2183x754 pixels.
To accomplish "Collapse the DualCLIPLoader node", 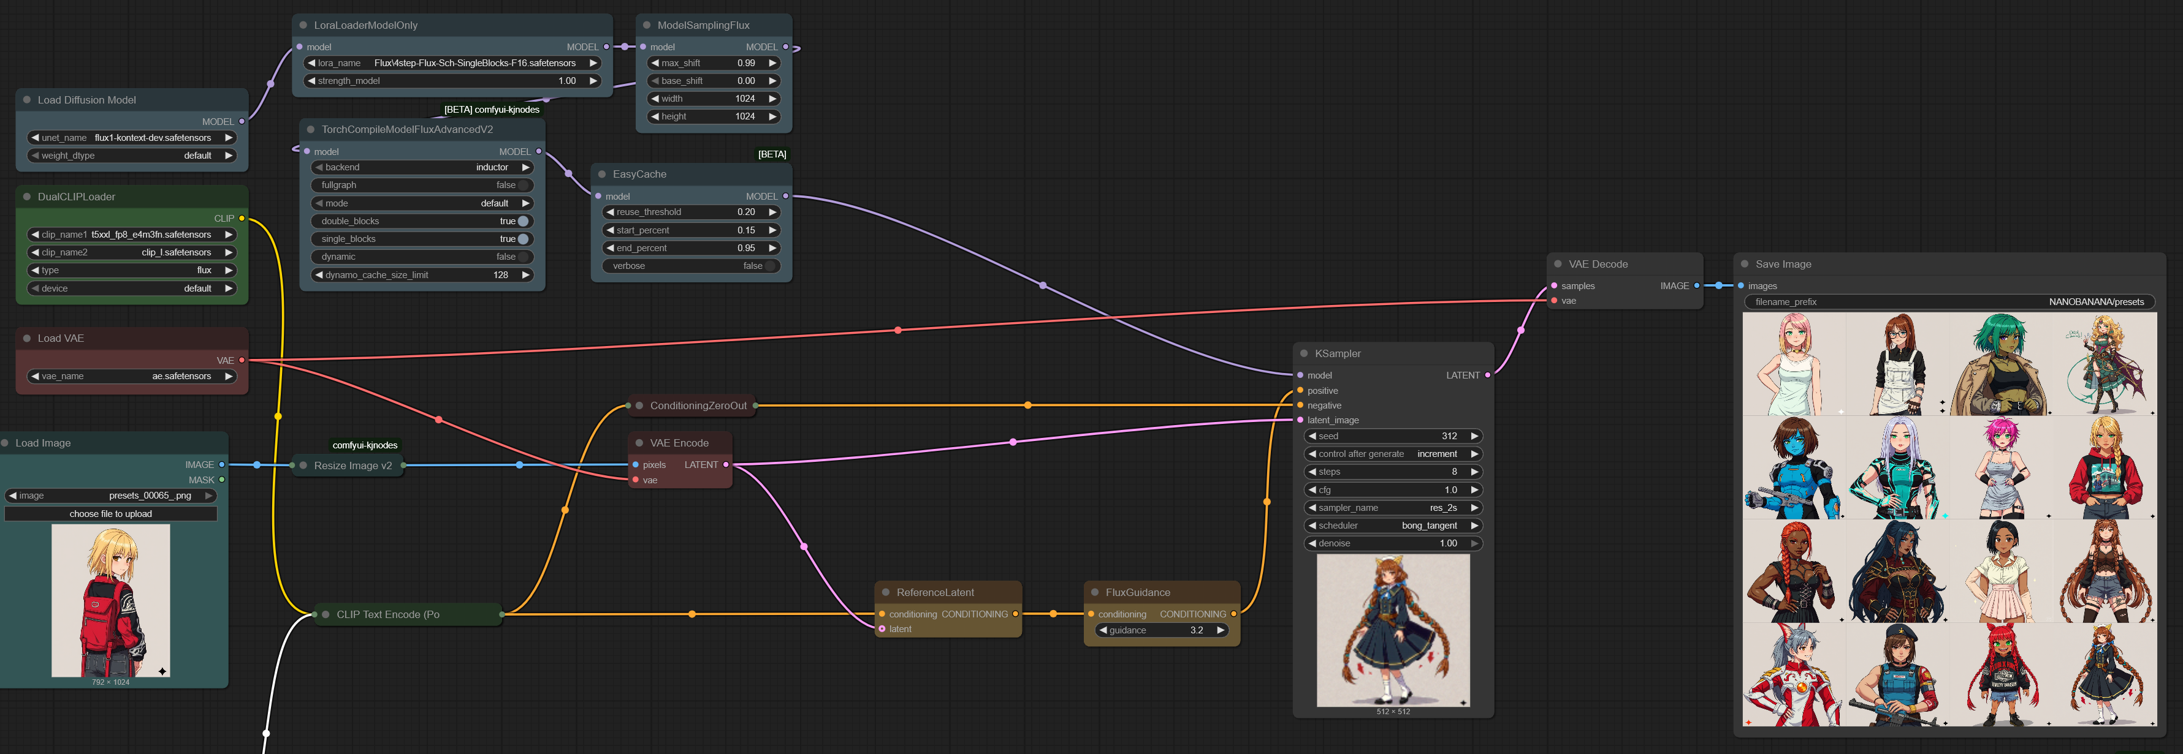I will click(27, 197).
